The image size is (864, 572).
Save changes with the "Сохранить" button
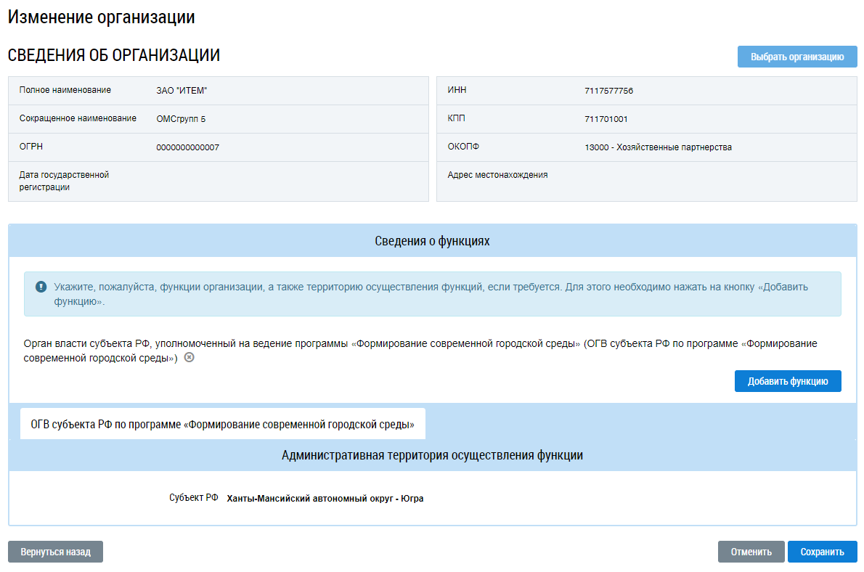(822, 552)
